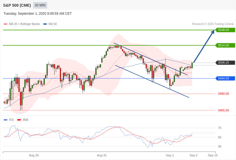Screen dimensions: 236x160
Task: Click the Sep 1 date axis label
Action: point(170,155)
